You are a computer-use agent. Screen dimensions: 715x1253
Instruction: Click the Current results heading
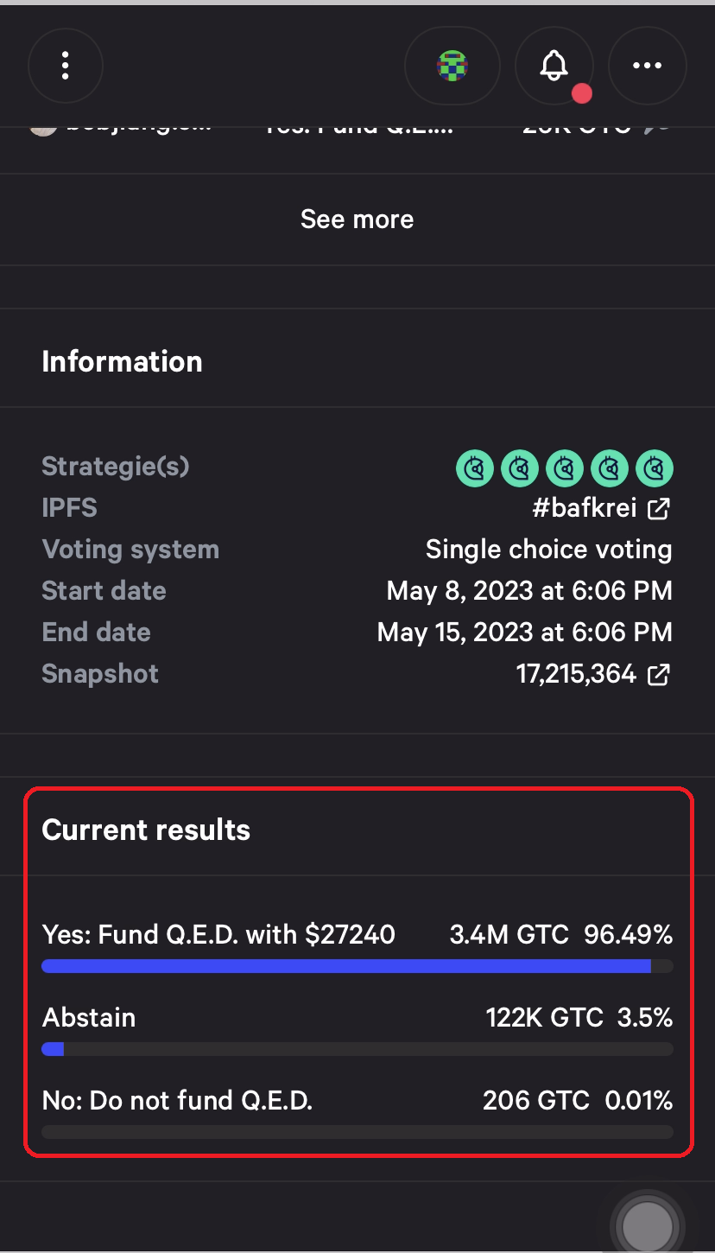[146, 830]
